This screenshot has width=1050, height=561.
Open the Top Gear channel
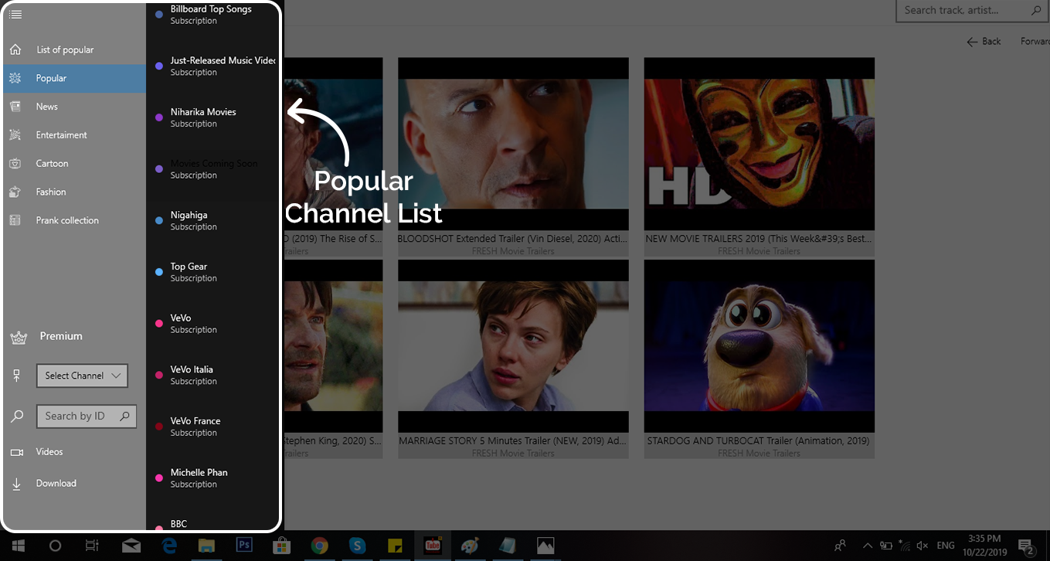click(x=212, y=272)
